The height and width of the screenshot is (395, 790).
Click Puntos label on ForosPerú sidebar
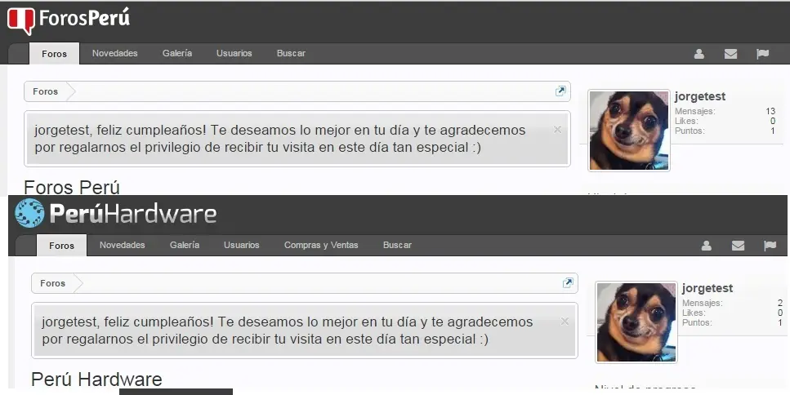(x=690, y=131)
